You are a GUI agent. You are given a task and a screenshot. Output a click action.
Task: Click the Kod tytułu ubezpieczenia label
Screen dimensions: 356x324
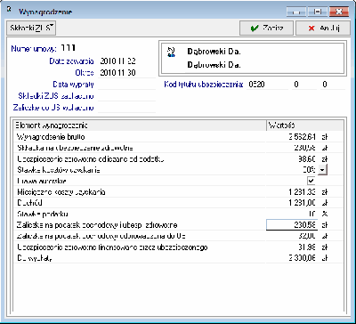[x=204, y=85]
